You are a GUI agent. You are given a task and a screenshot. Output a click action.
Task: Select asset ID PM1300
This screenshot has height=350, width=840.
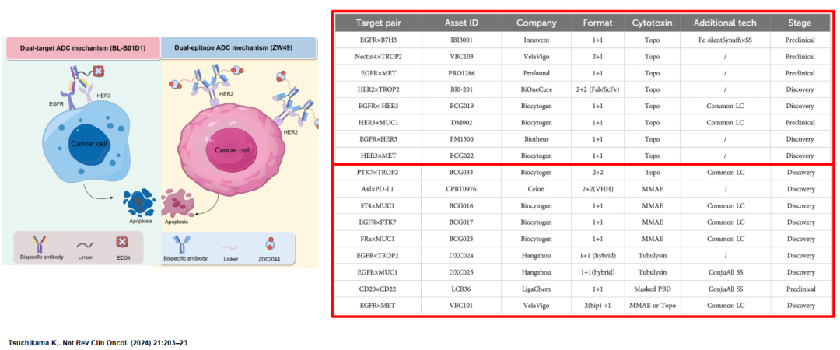pyautogui.click(x=461, y=139)
